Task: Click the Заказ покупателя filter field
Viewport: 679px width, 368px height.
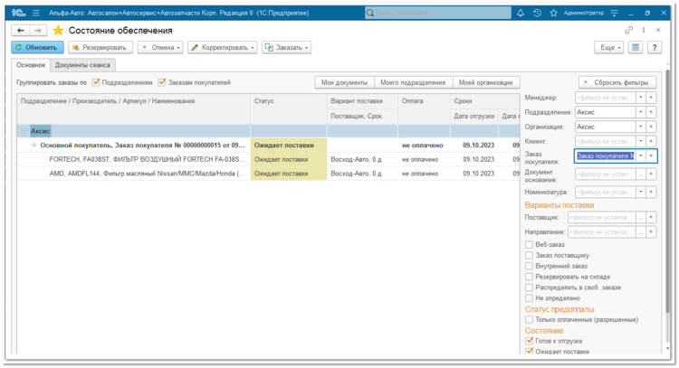Action: 606,156
